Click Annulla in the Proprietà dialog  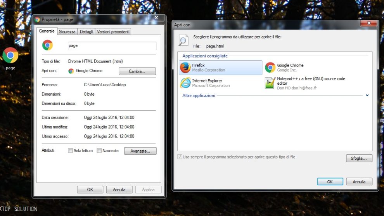coord(119,190)
